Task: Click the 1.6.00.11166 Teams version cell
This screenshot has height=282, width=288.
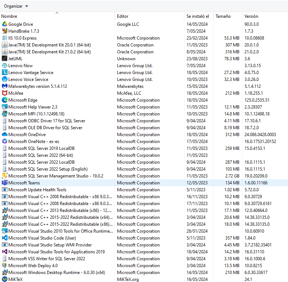Action: point(256,183)
